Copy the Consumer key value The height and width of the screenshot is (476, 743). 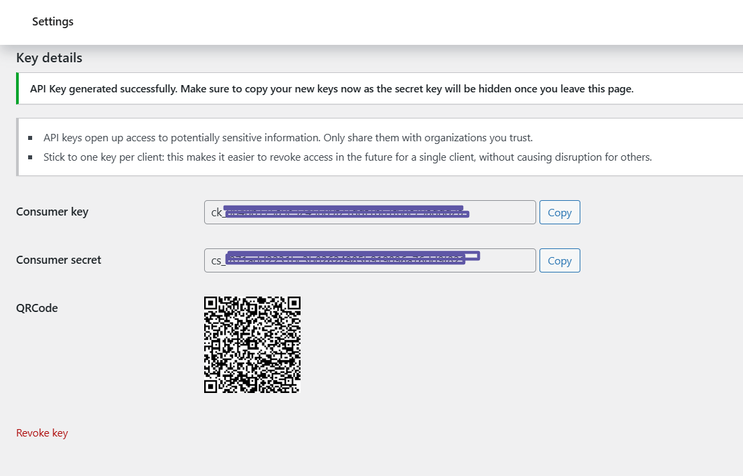(x=560, y=212)
